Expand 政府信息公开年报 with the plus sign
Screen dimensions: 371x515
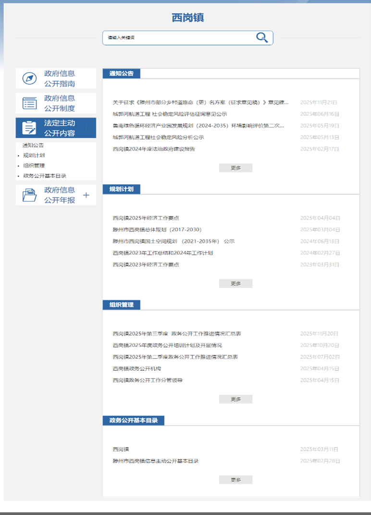[x=87, y=195]
